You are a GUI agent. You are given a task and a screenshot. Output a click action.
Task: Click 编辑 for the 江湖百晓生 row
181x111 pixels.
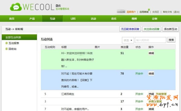click(x=151, y=94)
